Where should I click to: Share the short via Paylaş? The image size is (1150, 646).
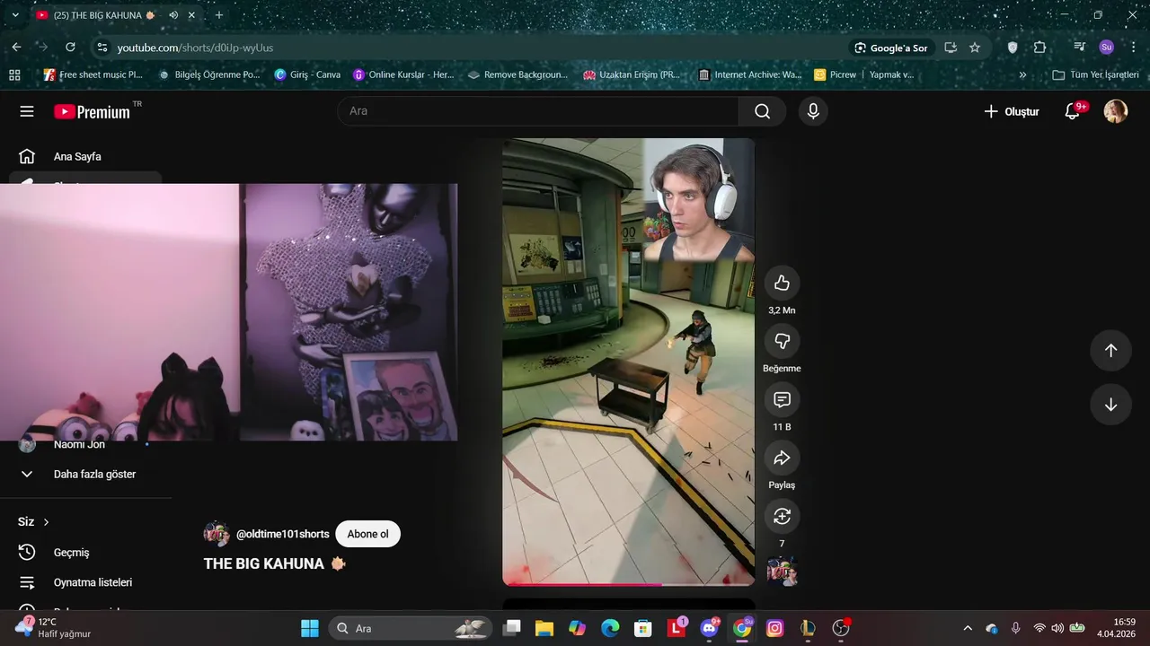click(x=782, y=458)
